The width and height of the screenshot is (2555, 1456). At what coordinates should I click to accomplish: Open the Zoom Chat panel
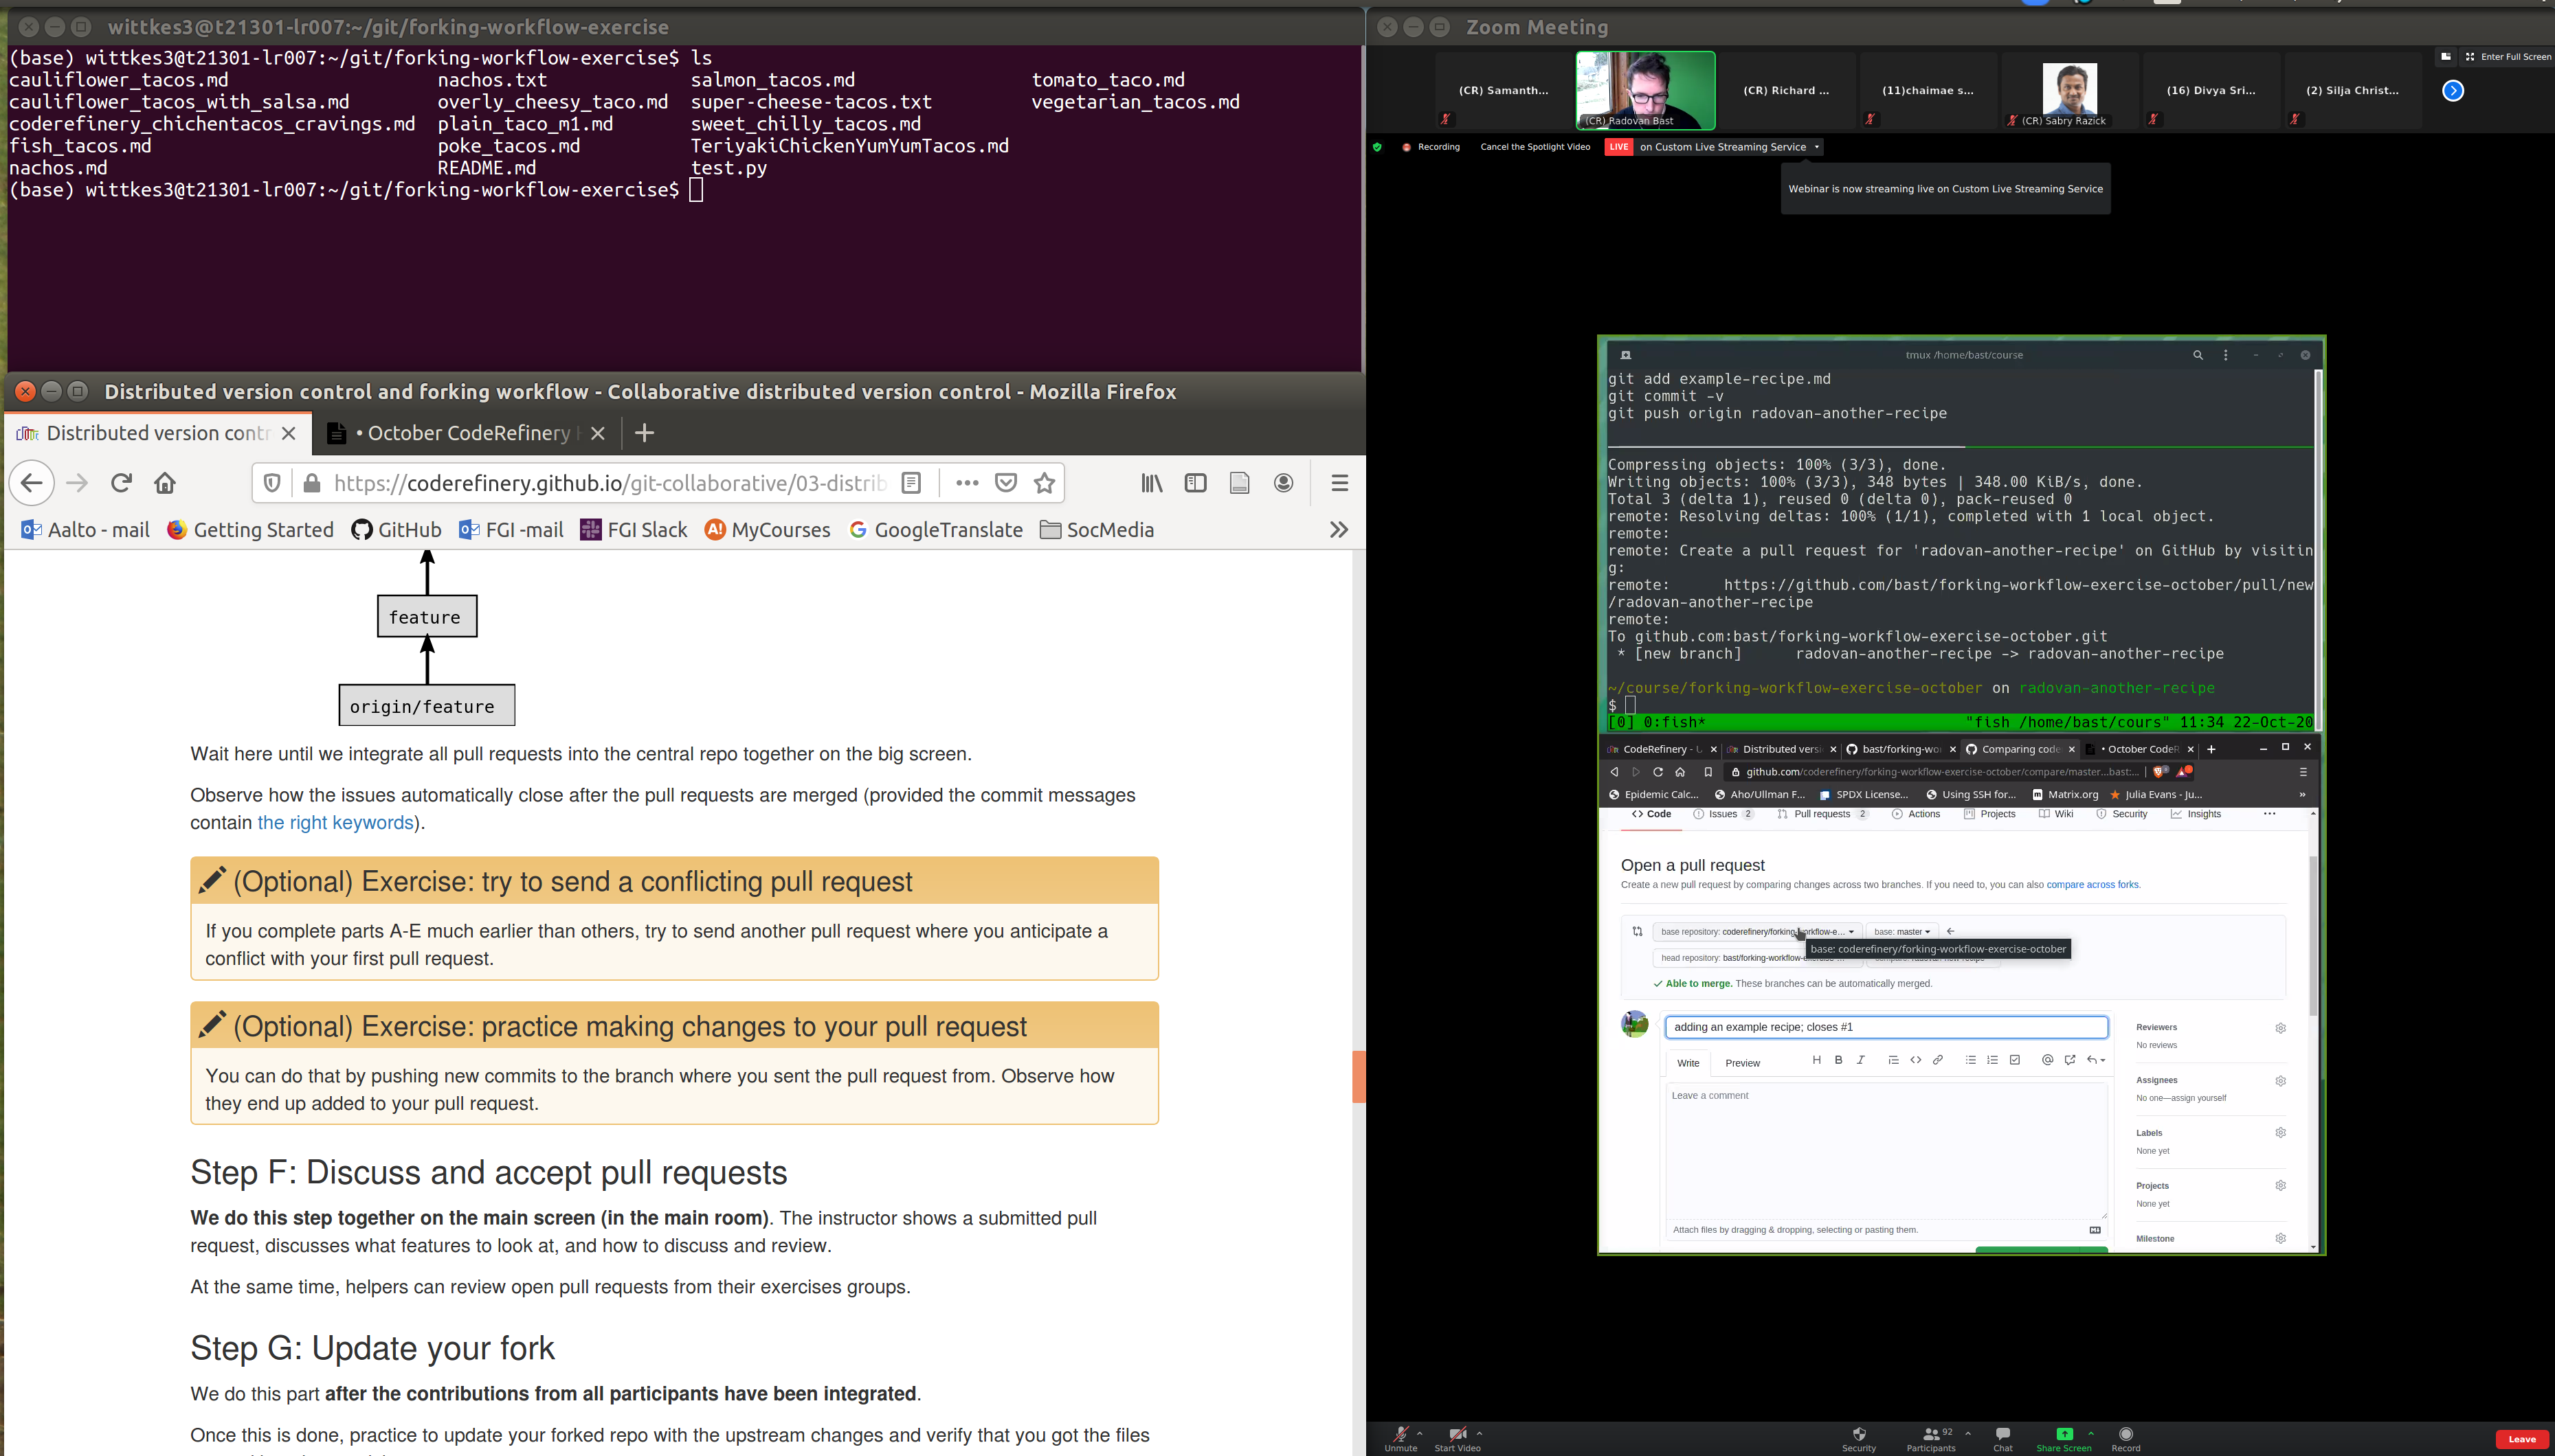(2002, 1439)
